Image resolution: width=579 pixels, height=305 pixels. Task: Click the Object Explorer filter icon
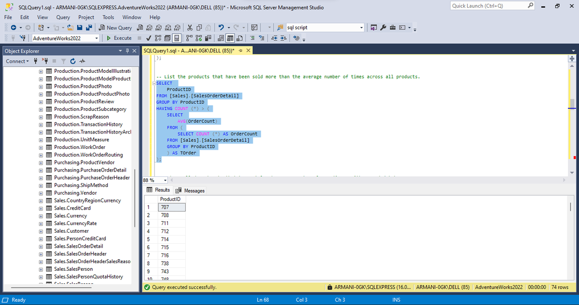63,61
